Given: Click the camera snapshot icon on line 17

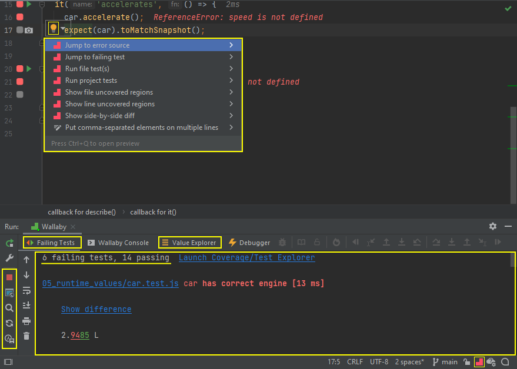Looking at the screenshot, I should 29,31.
